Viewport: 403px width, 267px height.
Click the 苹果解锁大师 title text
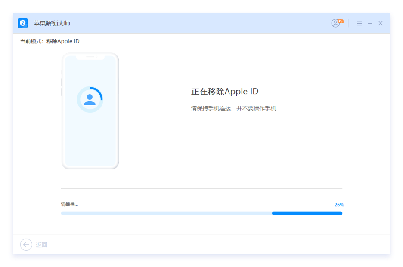point(52,23)
